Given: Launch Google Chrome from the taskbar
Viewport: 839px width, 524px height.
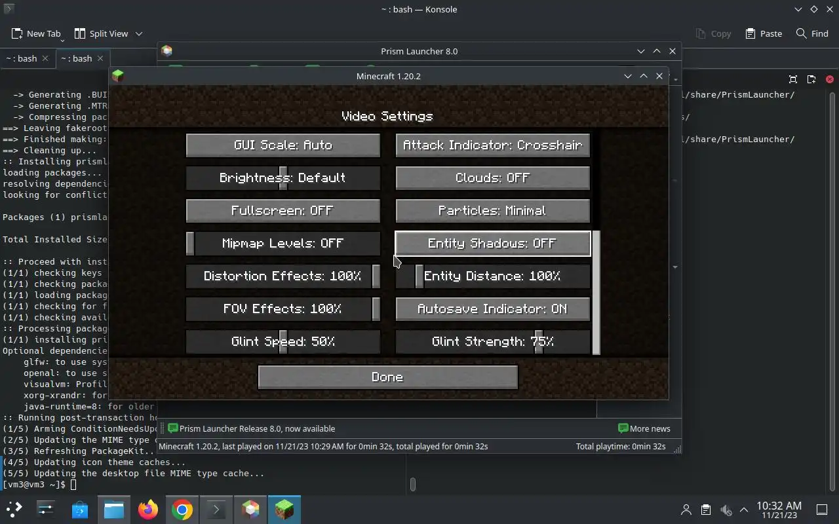Looking at the screenshot, I should click(x=182, y=509).
